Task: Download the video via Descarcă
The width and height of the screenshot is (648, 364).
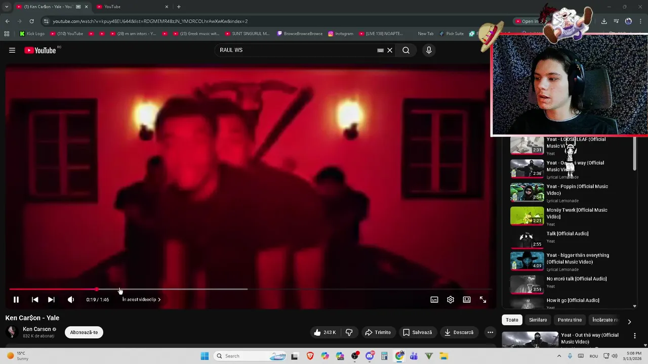Action: point(459,332)
